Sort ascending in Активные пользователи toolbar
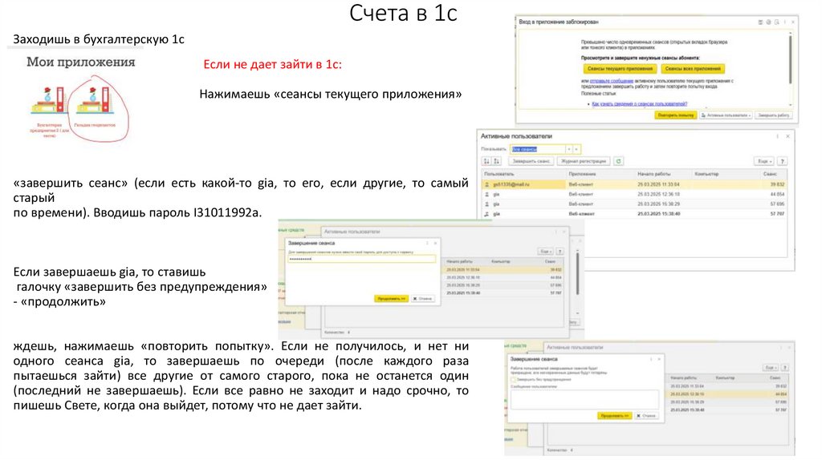 point(486,161)
